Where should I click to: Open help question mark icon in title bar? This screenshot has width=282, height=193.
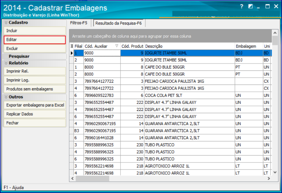tap(242, 7)
